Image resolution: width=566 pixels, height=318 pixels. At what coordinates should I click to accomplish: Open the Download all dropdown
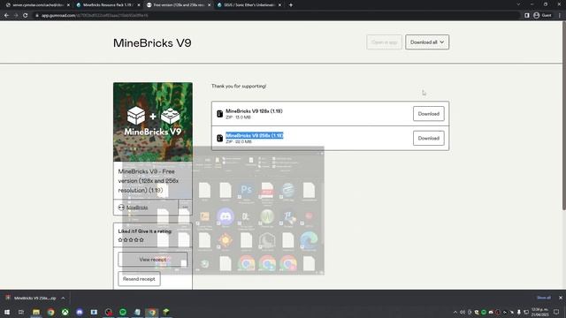tap(427, 42)
